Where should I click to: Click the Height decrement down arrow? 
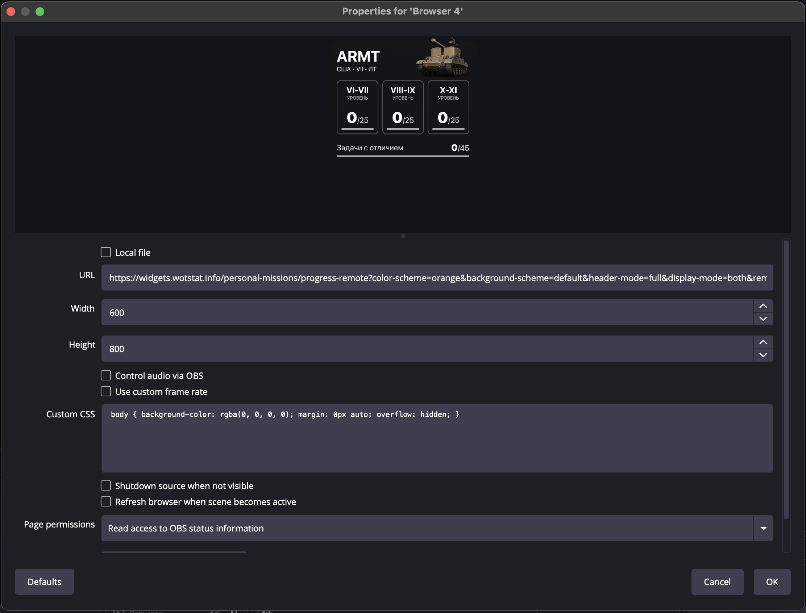pos(763,355)
